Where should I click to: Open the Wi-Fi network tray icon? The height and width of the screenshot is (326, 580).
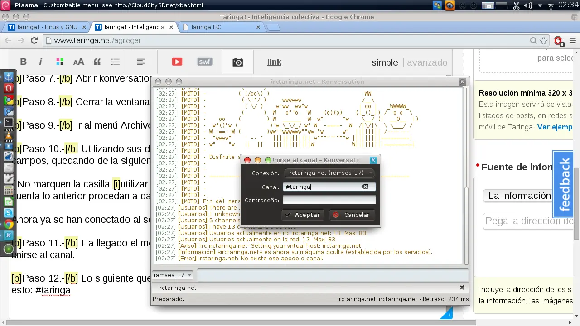[551, 5]
